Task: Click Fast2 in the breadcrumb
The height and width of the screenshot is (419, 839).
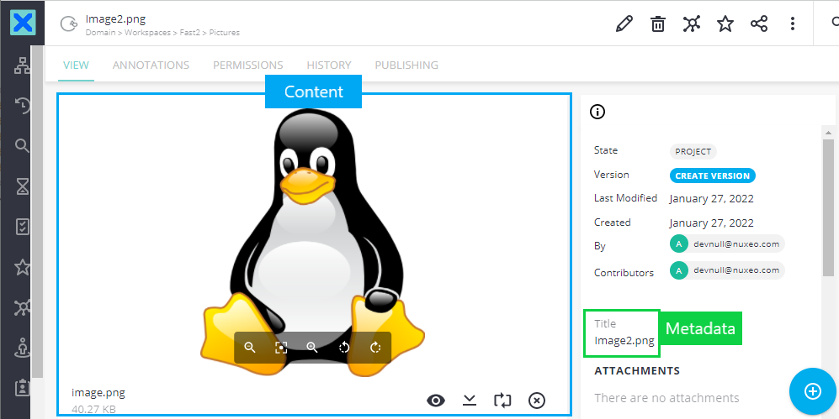Action: pos(189,33)
